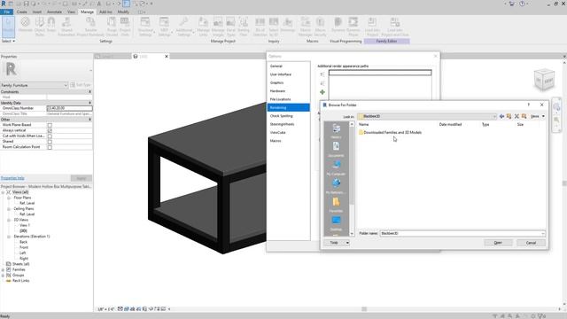Switch to the Insert ribbon tab

[37, 12]
